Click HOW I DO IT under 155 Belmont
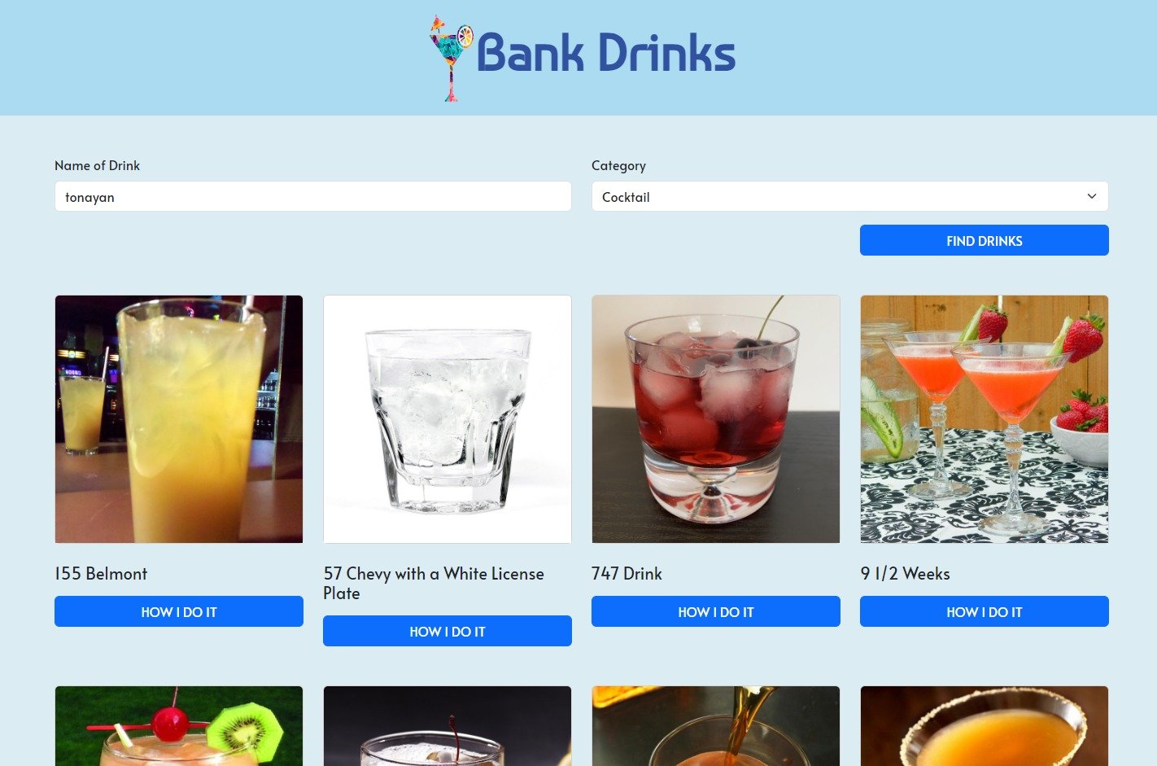 point(179,611)
